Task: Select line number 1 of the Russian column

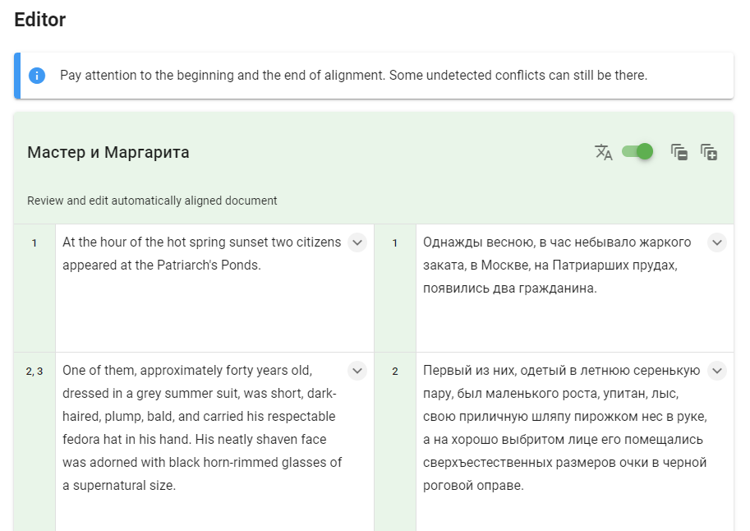Action: point(395,243)
